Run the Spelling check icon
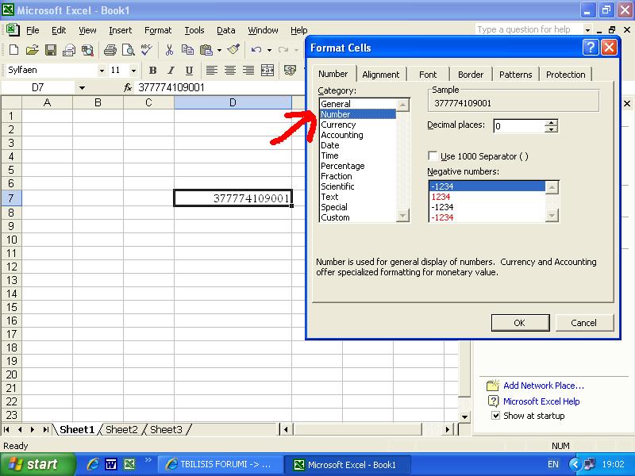635x476 pixels. coord(147,50)
